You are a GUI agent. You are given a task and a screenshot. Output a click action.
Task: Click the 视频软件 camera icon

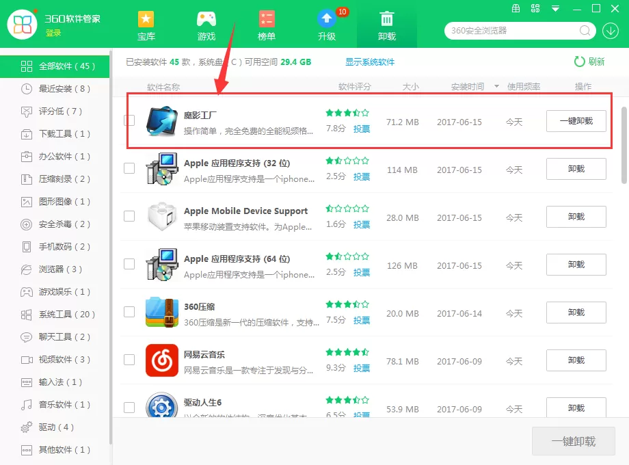pyautogui.click(x=27, y=360)
